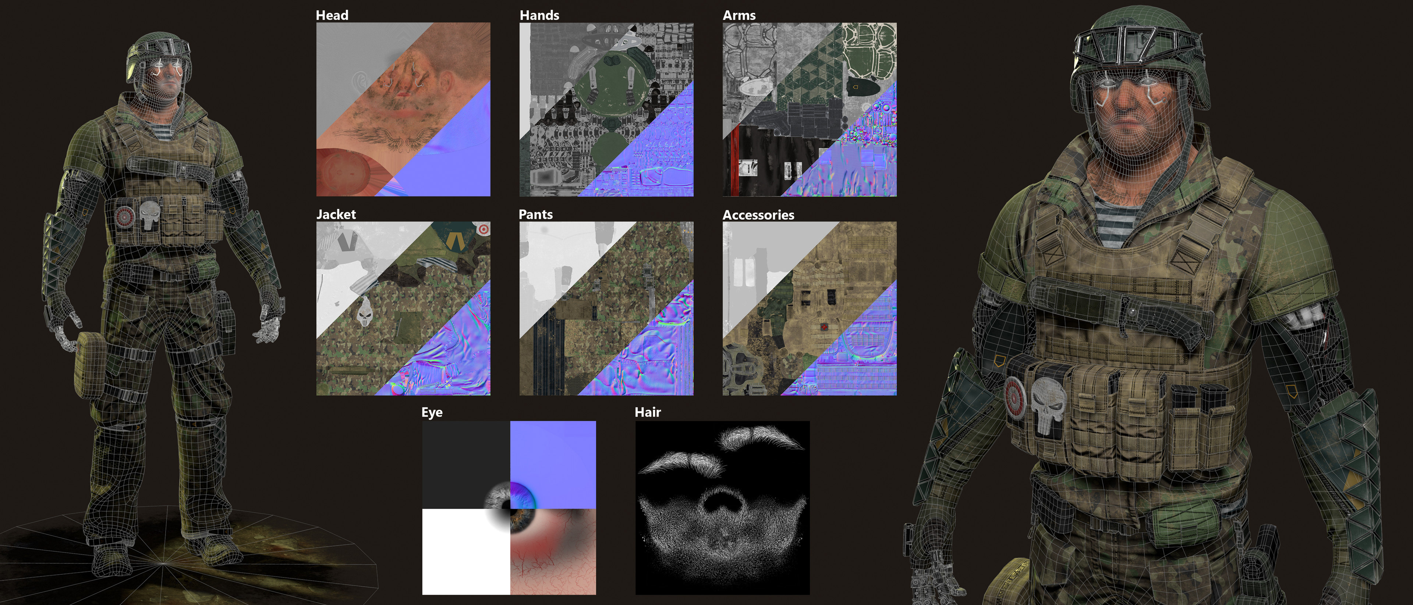Click the 'Head' label text
Screen dimensions: 1413x605
click(x=332, y=15)
